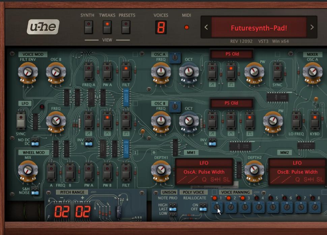Go to next preset with right arrow
327x235 pixels.
click(312, 27)
